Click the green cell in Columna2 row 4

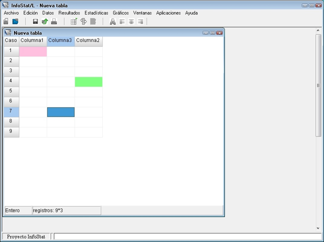(89, 82)
